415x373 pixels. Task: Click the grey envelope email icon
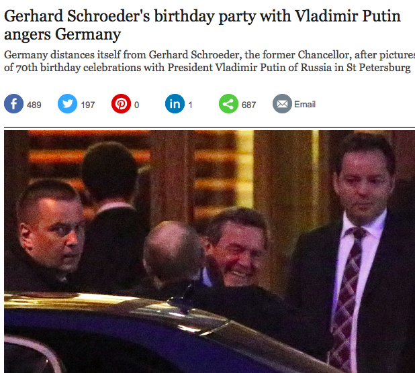282,104
